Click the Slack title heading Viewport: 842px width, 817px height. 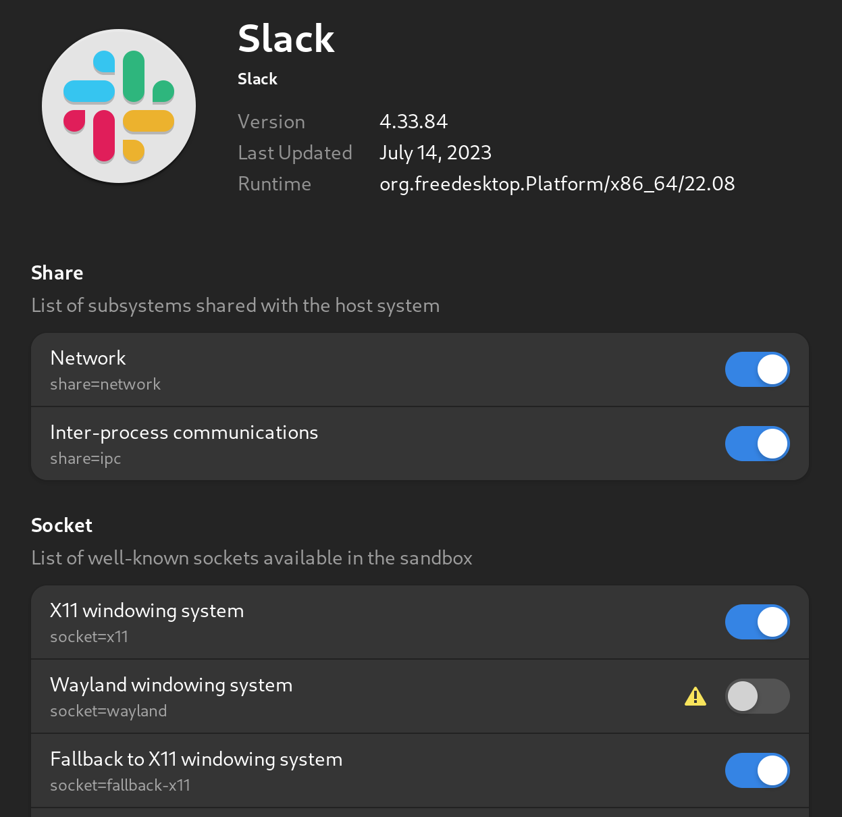286,38
